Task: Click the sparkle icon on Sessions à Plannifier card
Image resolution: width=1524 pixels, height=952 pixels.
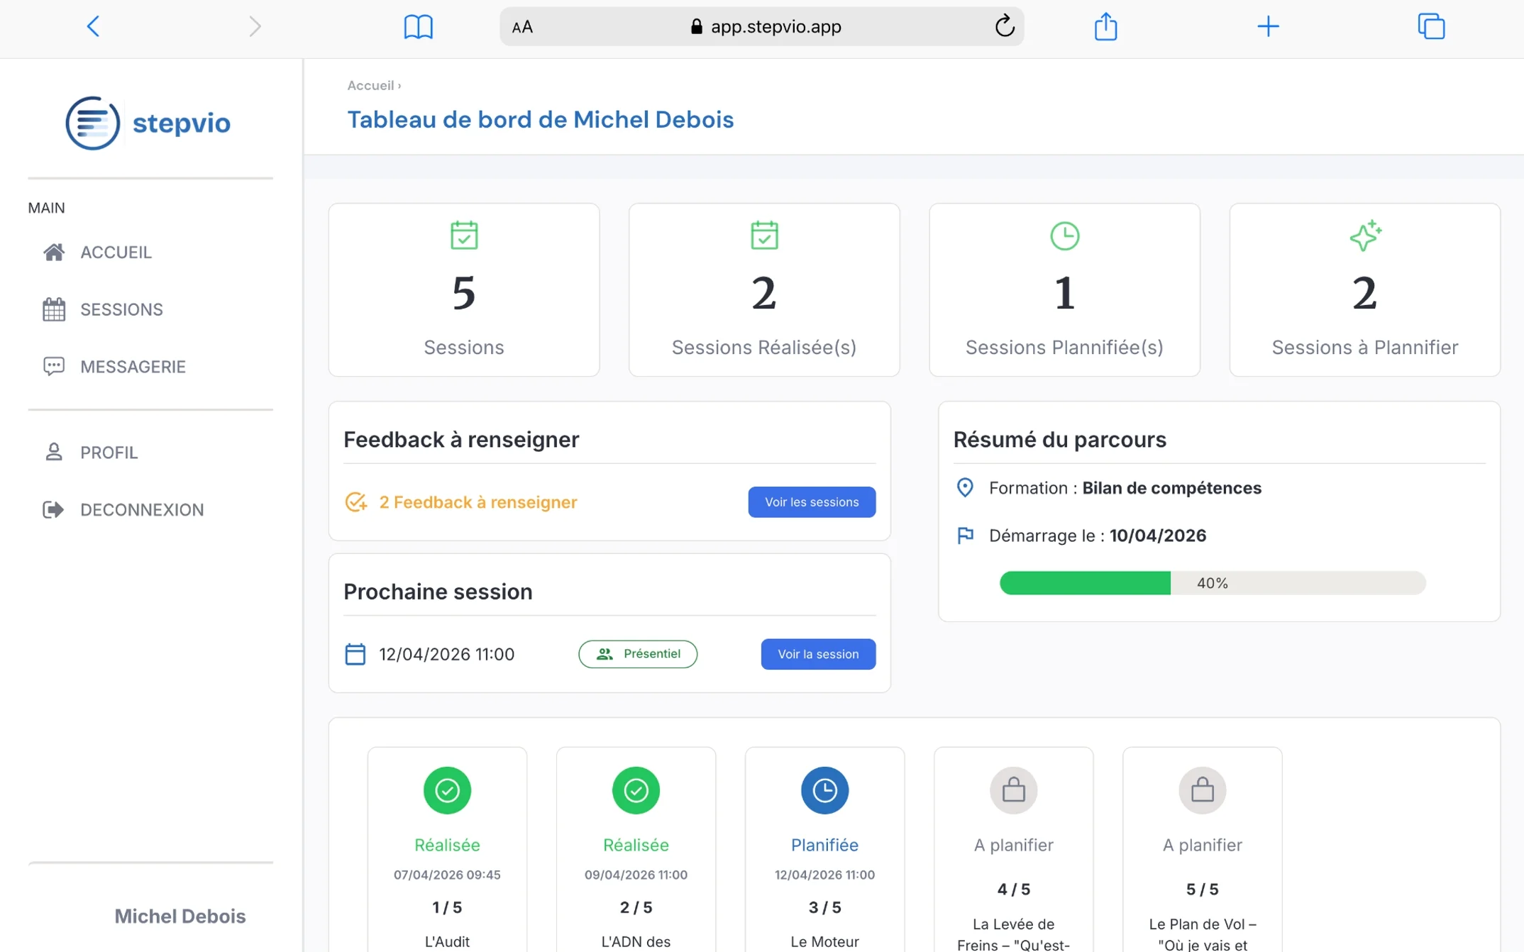Action: pos(1365,236)
